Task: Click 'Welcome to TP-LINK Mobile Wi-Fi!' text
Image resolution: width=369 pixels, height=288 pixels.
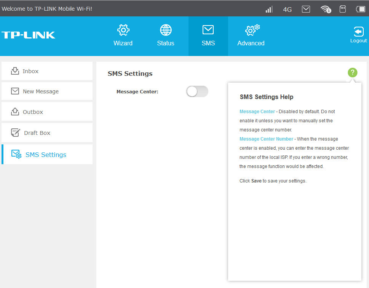Action: click(47, 9)
